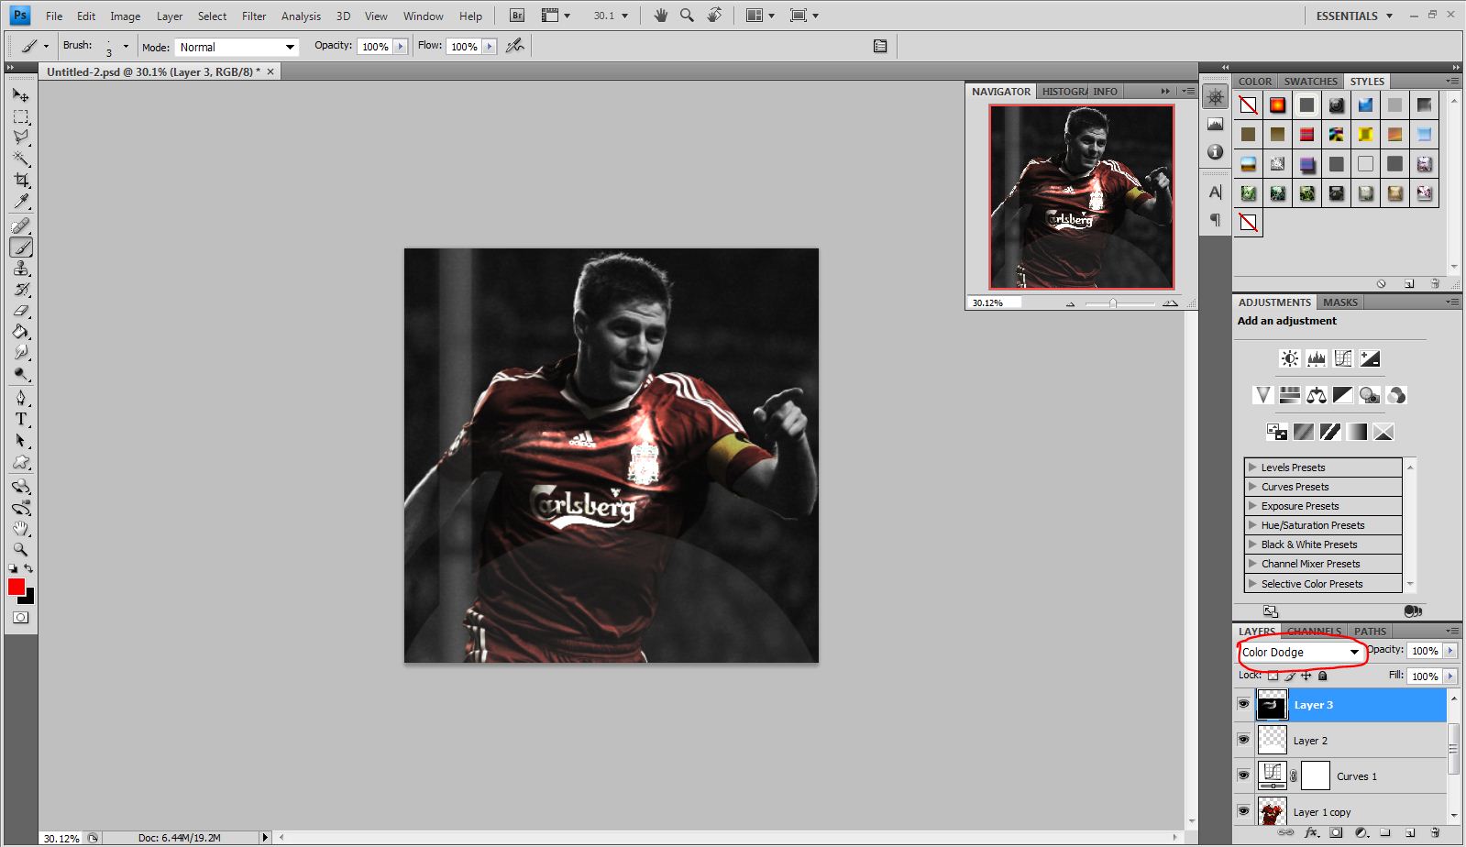Apply the red button style swatch

pos(1306,134)
